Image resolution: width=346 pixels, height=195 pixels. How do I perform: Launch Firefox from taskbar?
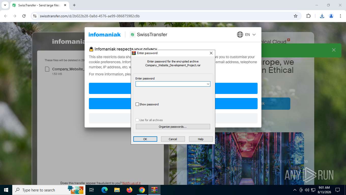click(x=129, y=190)
